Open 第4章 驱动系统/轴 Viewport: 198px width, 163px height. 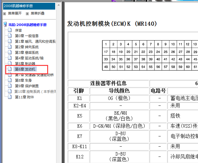coord(29,58)
